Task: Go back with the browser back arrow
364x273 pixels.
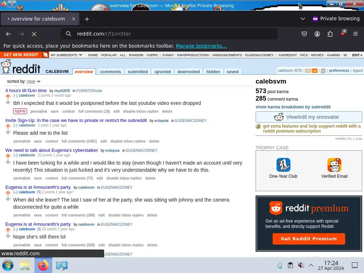Action: (x=9, y=34)
